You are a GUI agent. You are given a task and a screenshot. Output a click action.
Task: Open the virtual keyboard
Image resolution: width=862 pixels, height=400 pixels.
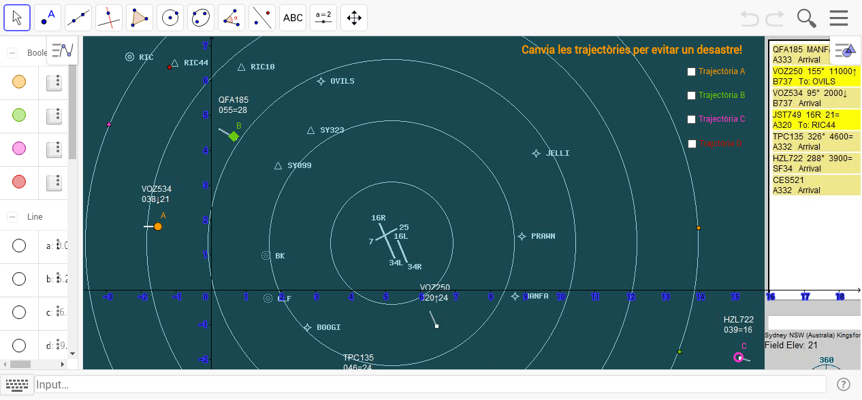pyautogui.click(x=17, y=384)
